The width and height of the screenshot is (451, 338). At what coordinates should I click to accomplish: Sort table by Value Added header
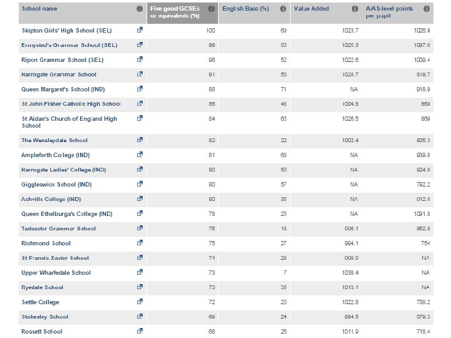tap(311, 9)
